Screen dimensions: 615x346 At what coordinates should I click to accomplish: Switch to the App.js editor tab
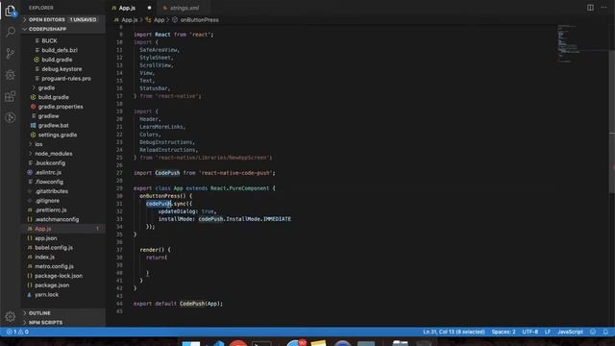tap(127, 8)
